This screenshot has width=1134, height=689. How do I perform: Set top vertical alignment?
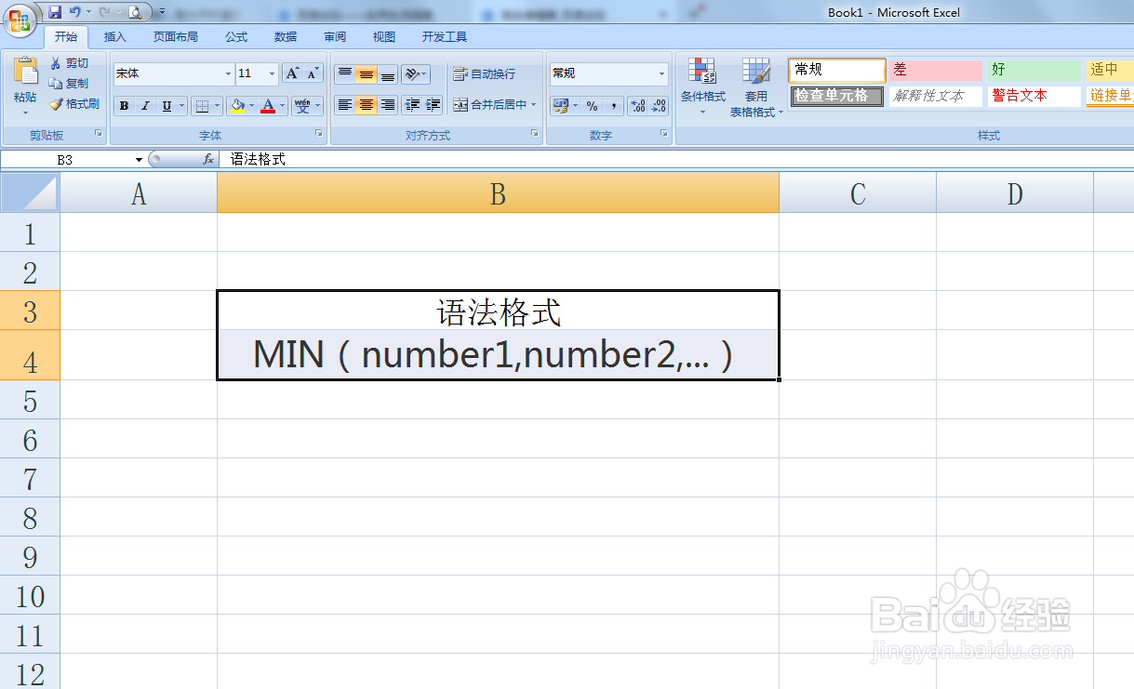[344, 73]
